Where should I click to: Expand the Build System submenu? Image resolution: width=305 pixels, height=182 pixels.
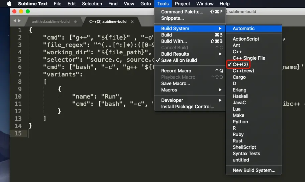[190, 28]
